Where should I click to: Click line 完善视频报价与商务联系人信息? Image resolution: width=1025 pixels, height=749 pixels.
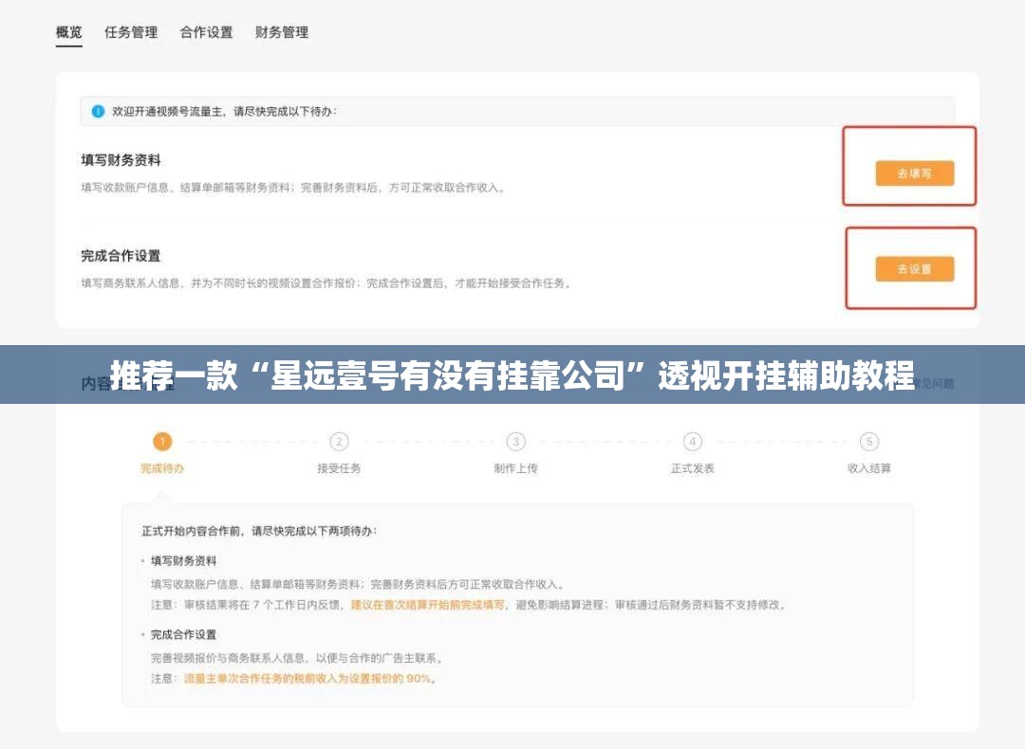pos(298,658)
